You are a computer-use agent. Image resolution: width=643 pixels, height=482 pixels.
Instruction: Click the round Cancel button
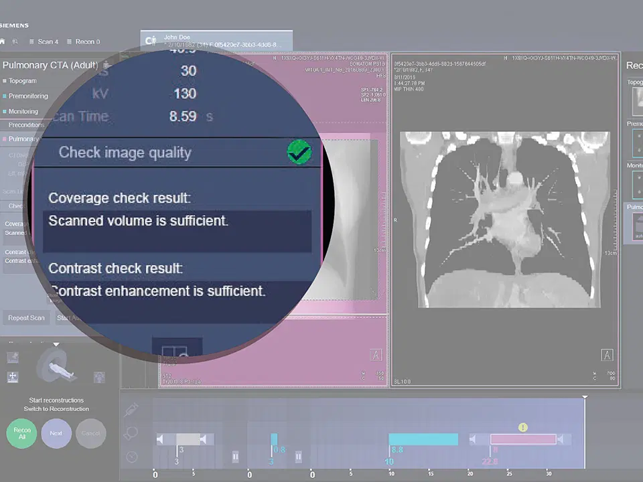pyautogui.click(x=90, y=433)
